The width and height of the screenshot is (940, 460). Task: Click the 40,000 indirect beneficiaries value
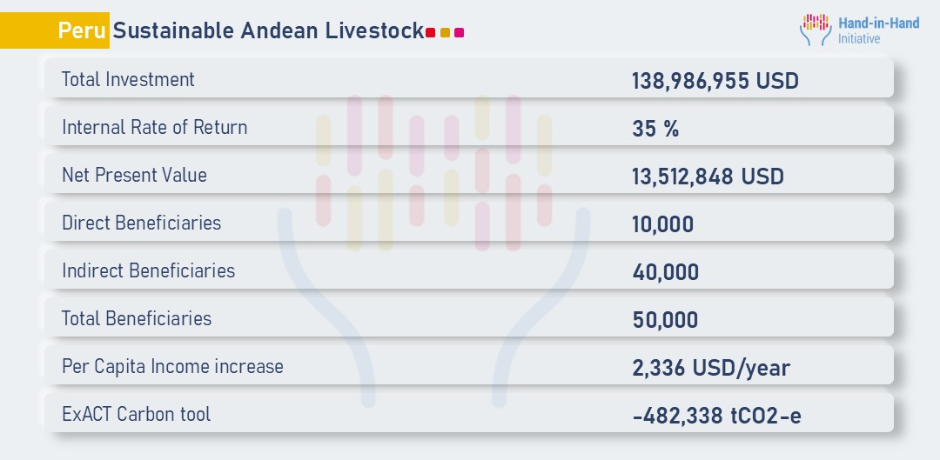[666, 273]
